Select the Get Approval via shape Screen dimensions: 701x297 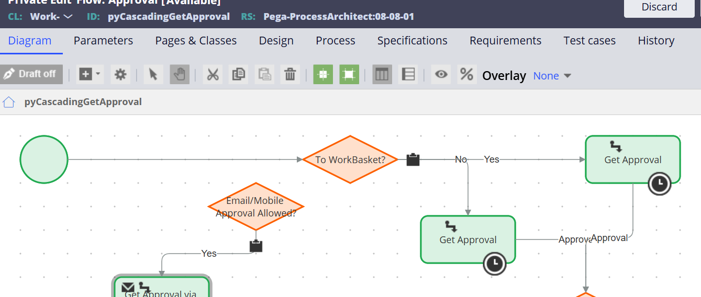[162, 286]
